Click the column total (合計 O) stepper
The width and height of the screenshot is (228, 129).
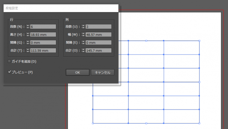(x=83, y=50)
